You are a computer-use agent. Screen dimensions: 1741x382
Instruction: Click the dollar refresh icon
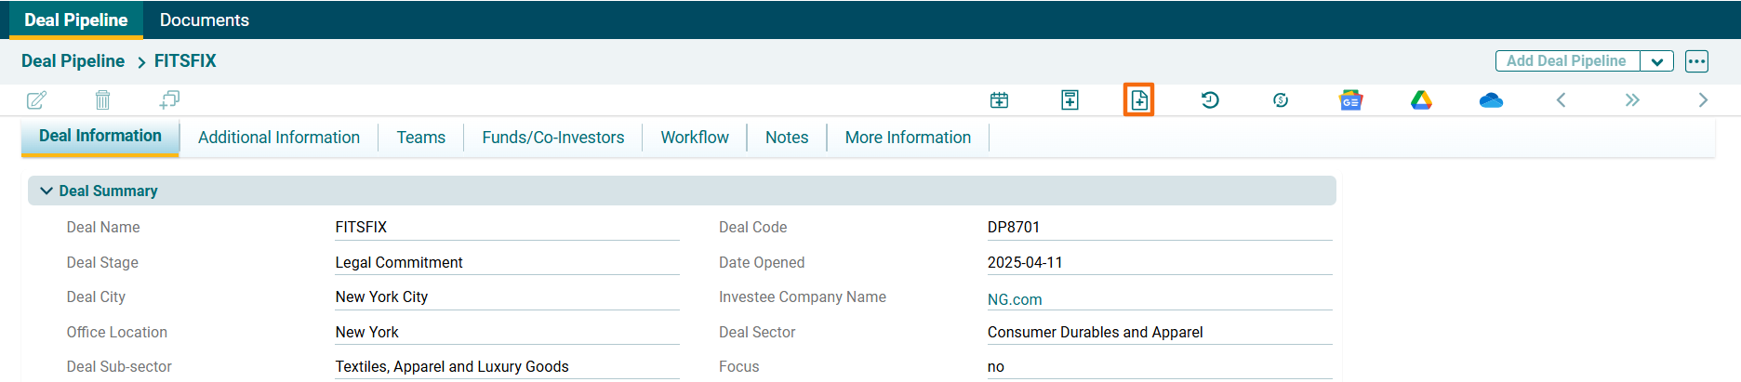(x=1281, y=100)
